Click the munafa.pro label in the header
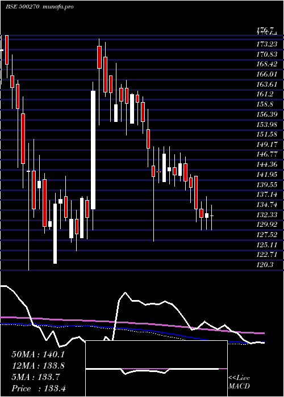Image resolution: width=284 pixels, height=397 pixels. tap(59, 7)
